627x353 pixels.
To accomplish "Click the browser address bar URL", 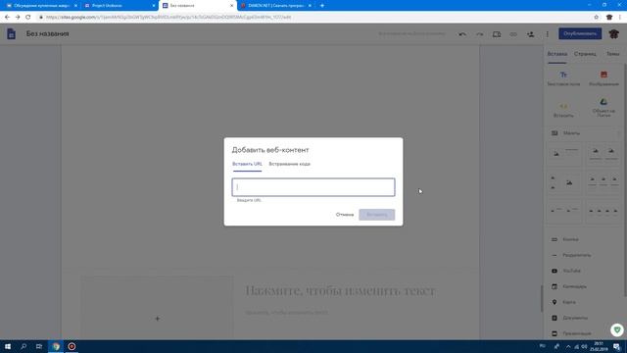I will 169,18.
